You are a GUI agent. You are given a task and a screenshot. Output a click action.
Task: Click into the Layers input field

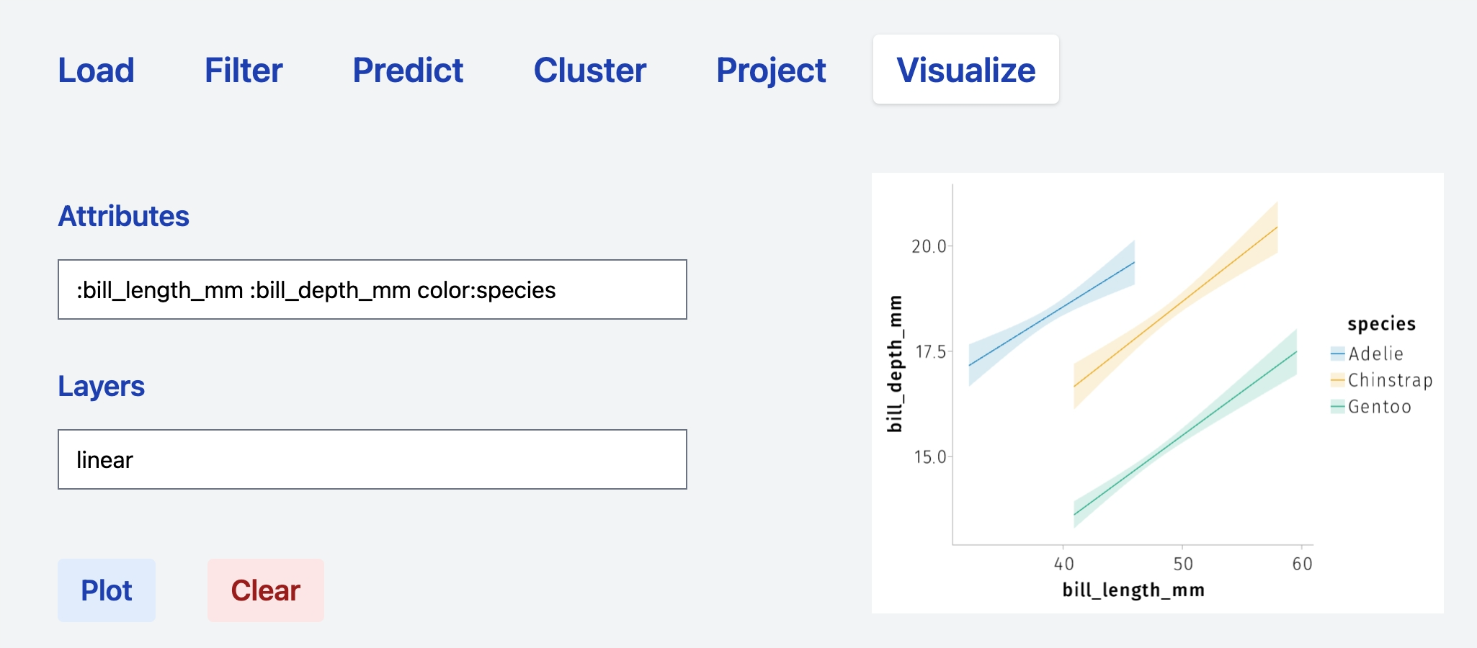[x=372, y=459]
